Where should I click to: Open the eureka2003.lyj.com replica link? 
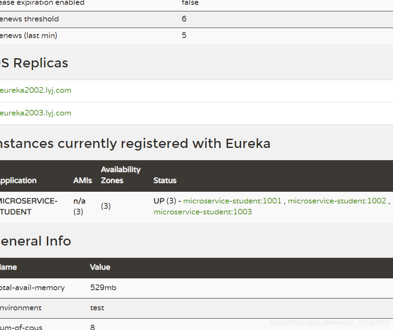click(x=35, y=113)
